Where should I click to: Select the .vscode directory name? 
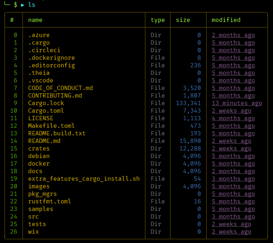click(x=41, y=80)
